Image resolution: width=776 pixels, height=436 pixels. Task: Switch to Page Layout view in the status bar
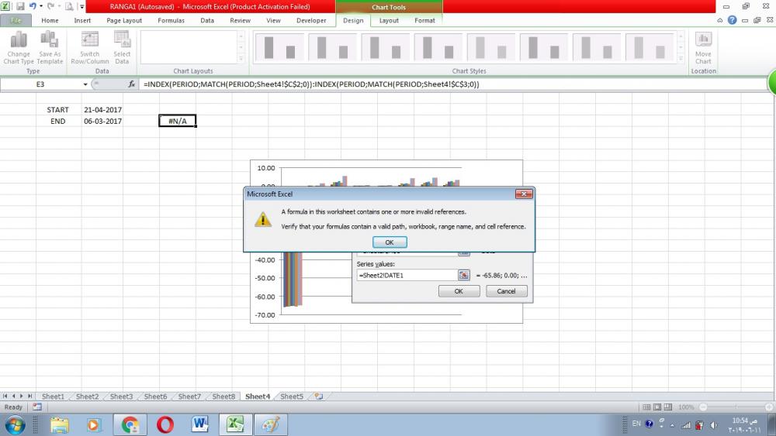657,407
